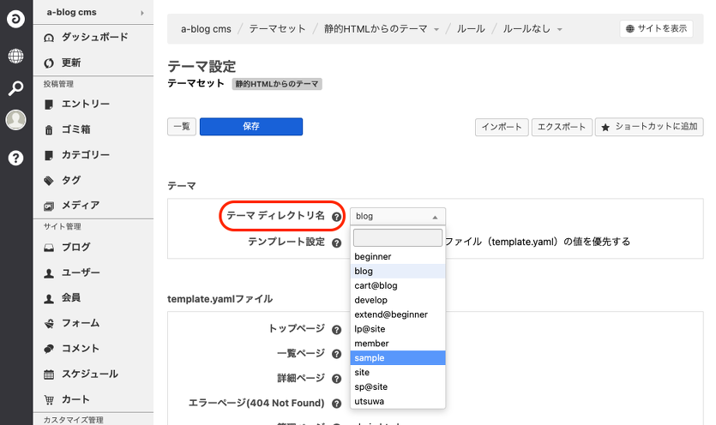Screen dimensions: 716x425
Task: Collapse the blog theme directory select box
Action: pos(397,217)
